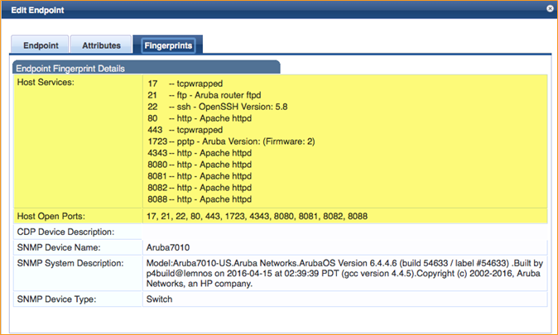This screenshot has width=558, height=335.
Task: Select the '443 -- tcpwrapped' line
Action: click(185, 130)
